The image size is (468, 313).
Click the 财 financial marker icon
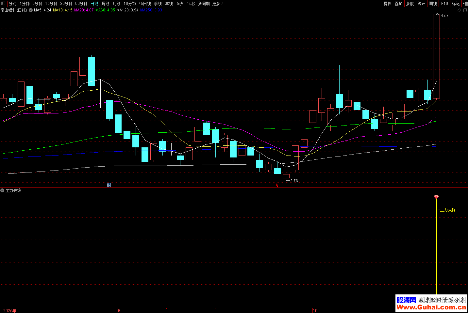click(109, 185)
